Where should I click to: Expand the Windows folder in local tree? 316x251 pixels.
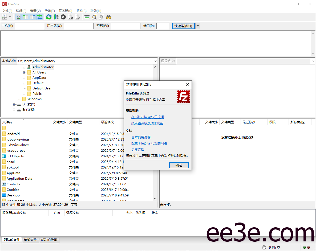point(19,99)
